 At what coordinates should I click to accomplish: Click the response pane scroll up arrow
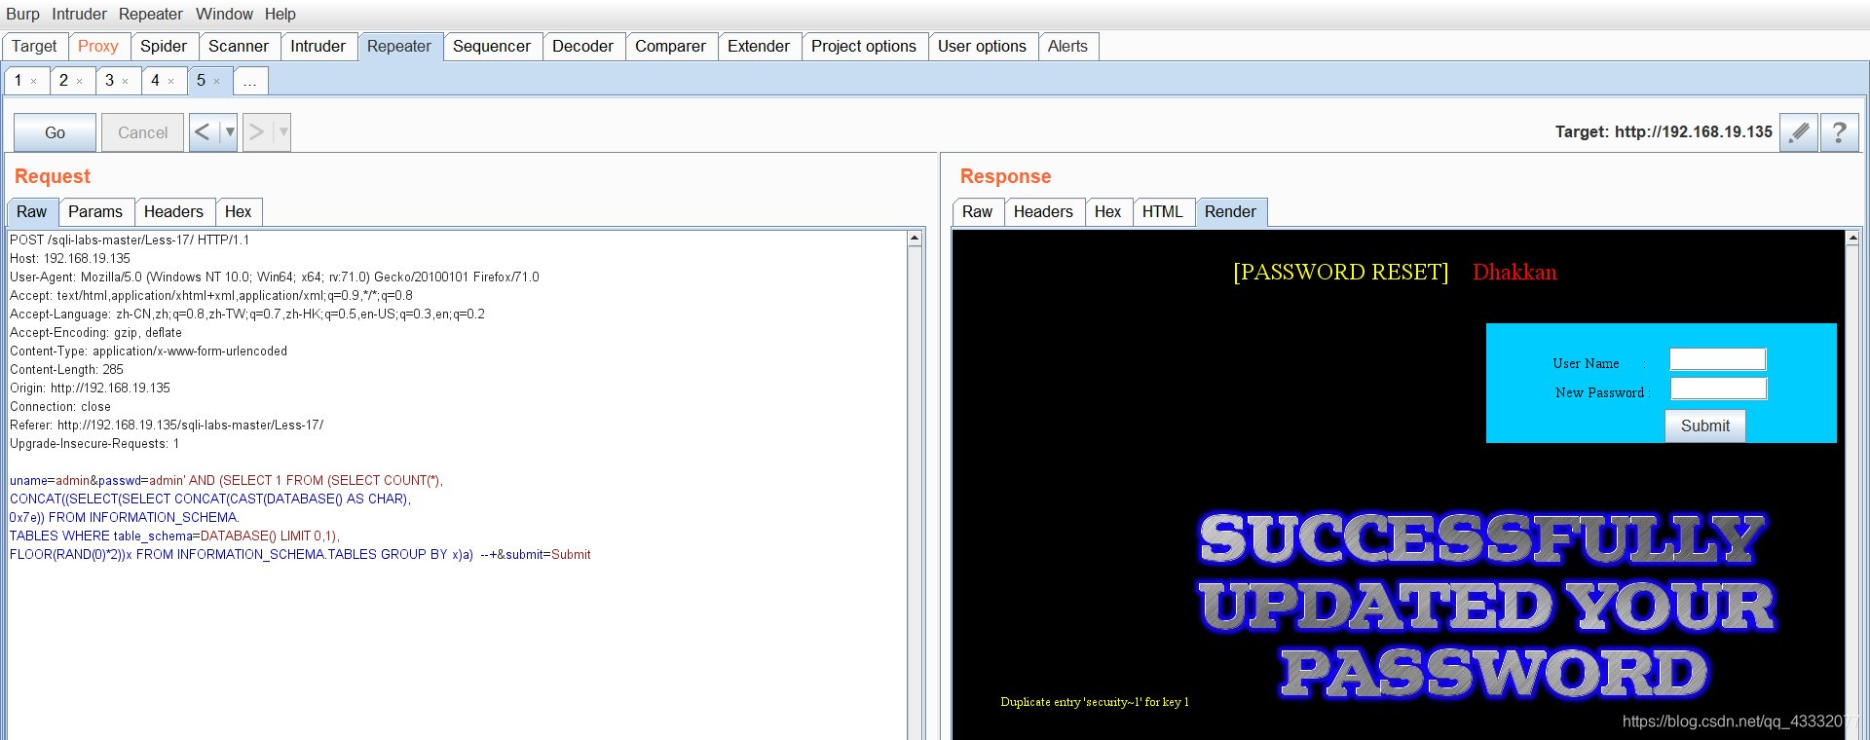[1852, 239]
